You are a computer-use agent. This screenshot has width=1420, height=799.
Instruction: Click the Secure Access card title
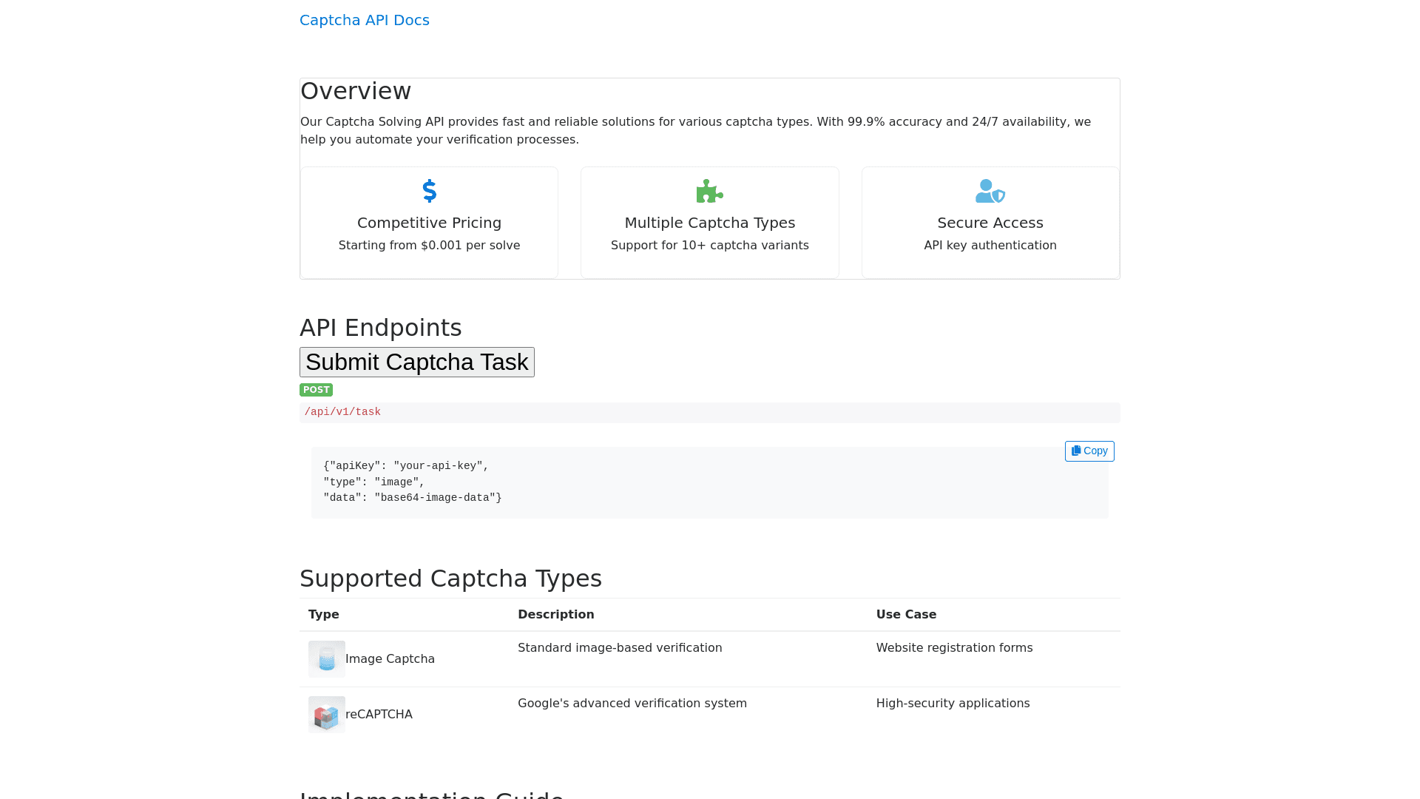(990, 223)
